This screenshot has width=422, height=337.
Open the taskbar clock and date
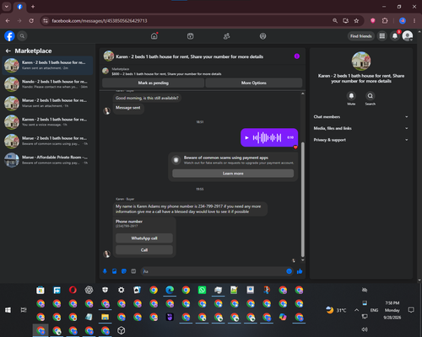click(x=392, y=310)
